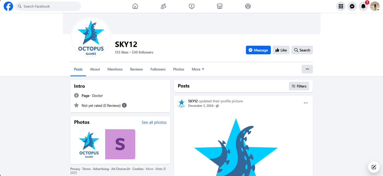The image size is (383, 176).
Task: Open the See all photos link
Action: pyautogui.click(x=154, y=122)
